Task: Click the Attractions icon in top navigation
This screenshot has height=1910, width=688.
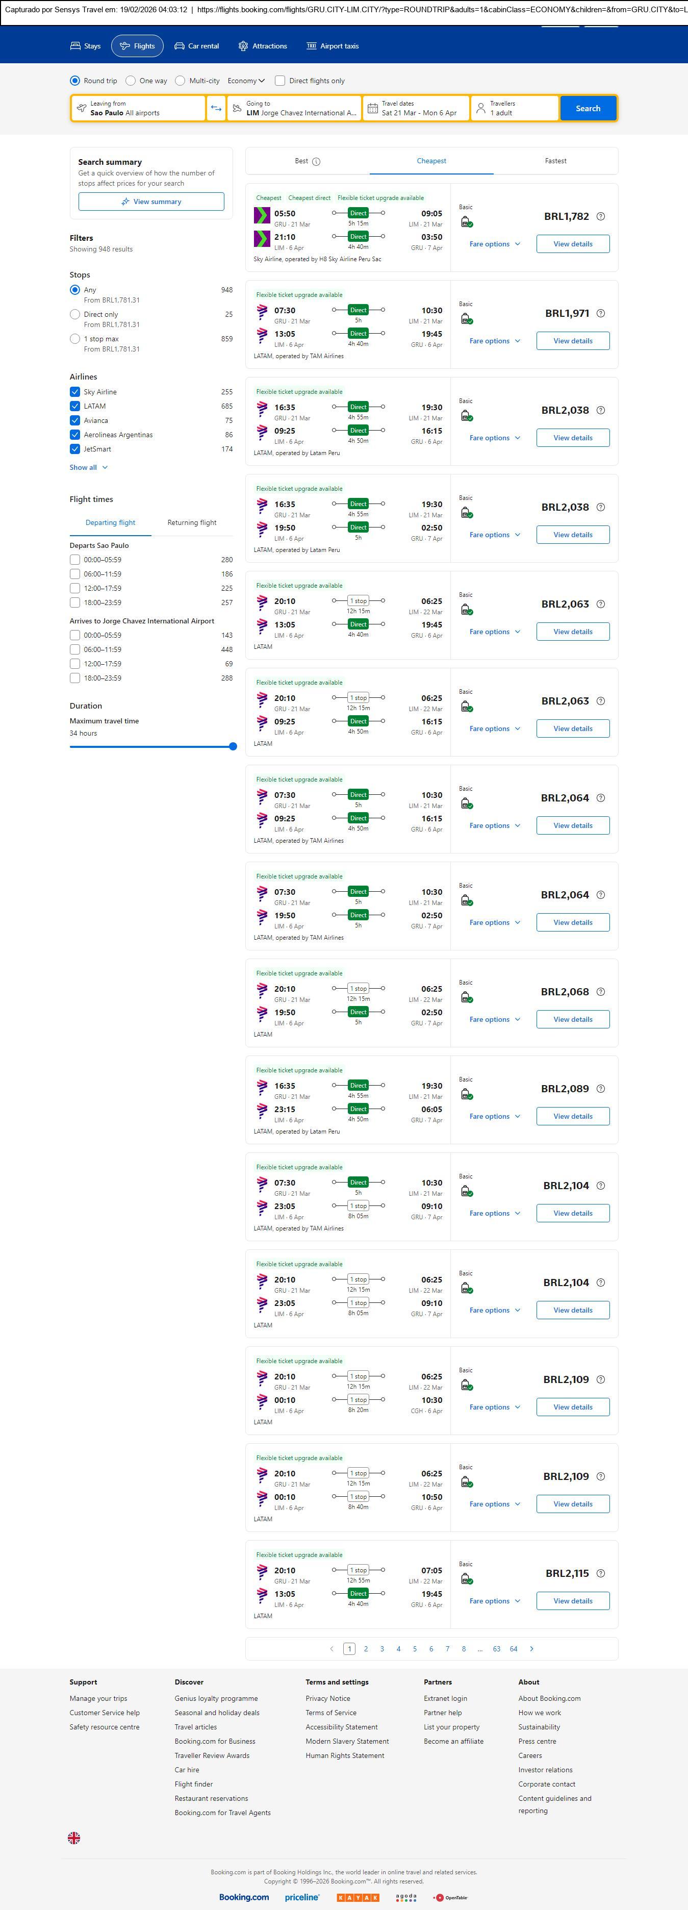Action: 243,46
